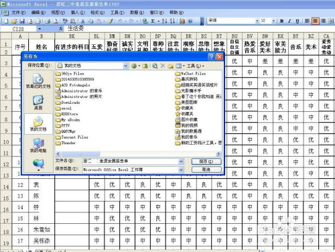Click the Open file icon in Excel toolbar
Viewport: 335px width, 252px height.
click(14, 21)
